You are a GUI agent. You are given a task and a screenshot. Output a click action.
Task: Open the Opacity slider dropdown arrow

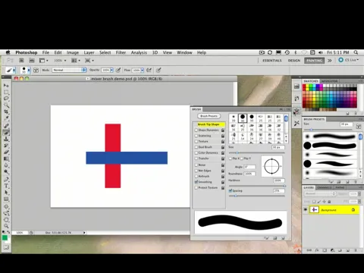pos(111,70)
